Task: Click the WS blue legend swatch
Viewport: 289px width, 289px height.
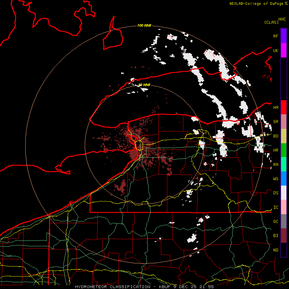Action: coord(284,179)
